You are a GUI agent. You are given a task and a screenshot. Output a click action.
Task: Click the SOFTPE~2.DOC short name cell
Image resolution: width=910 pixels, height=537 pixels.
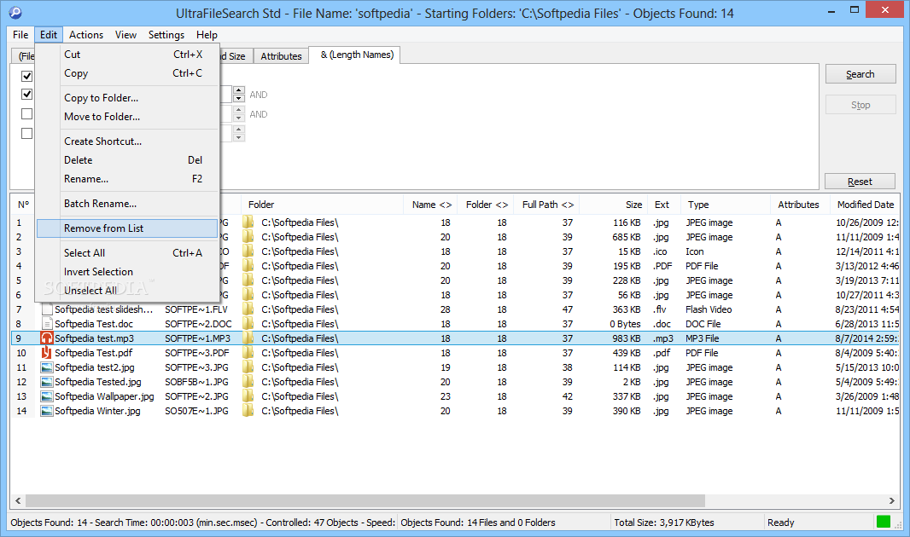pos(198,324)
